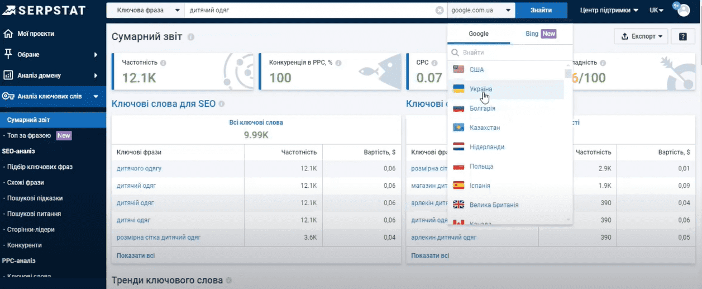This screenshot has height=289, width=702.
Task: Open keyword link дитячі одяг
Action: pos(133,220)
